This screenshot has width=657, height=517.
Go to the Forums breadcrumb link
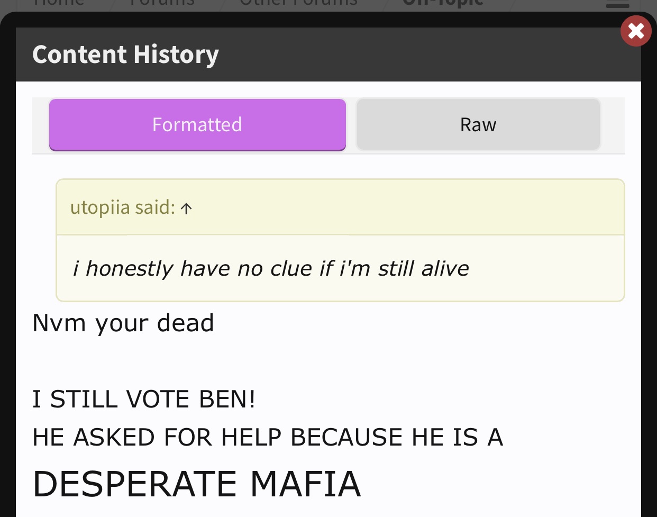[x=162, y=3]
